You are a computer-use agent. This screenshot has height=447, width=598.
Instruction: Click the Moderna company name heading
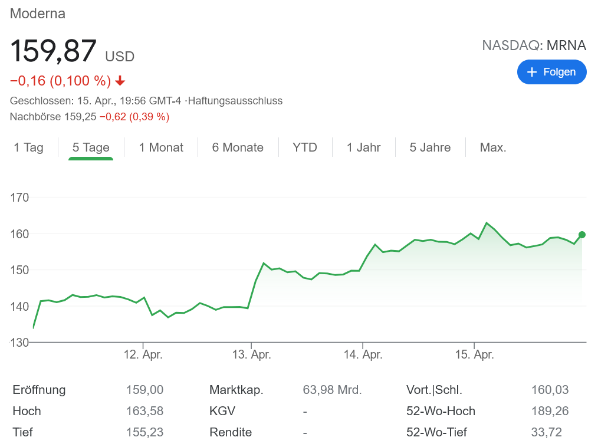[38, 14]
